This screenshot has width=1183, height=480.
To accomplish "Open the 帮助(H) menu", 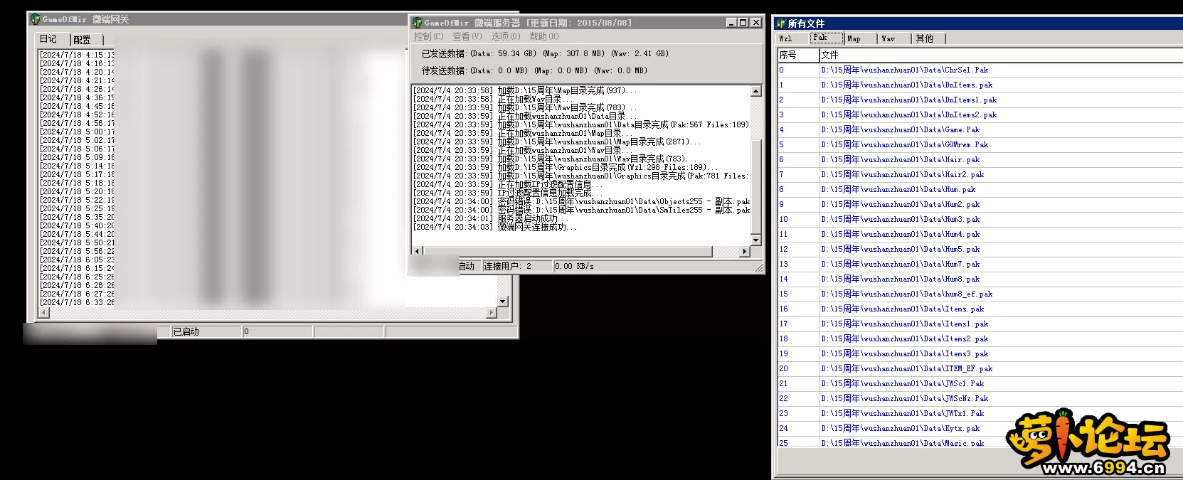I will coord(544,36).
